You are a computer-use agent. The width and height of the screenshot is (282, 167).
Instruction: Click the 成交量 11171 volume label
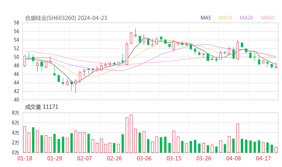(42, 107)
